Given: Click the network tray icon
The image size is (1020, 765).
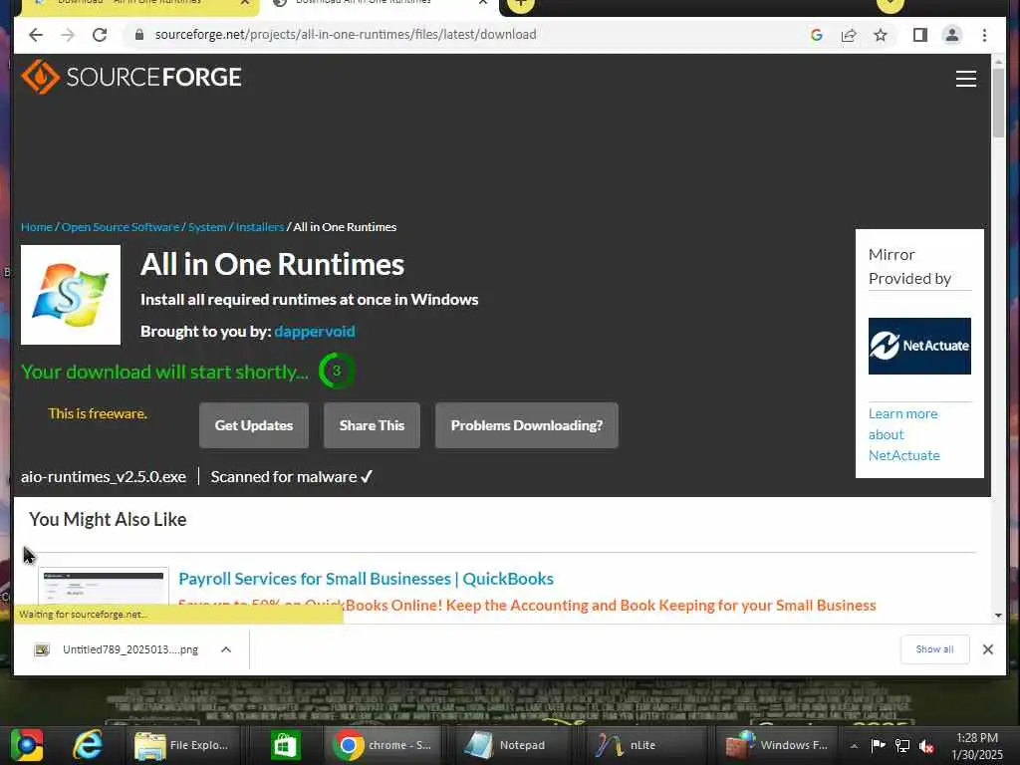Looking at the screenshot, I should pos(902,746).
